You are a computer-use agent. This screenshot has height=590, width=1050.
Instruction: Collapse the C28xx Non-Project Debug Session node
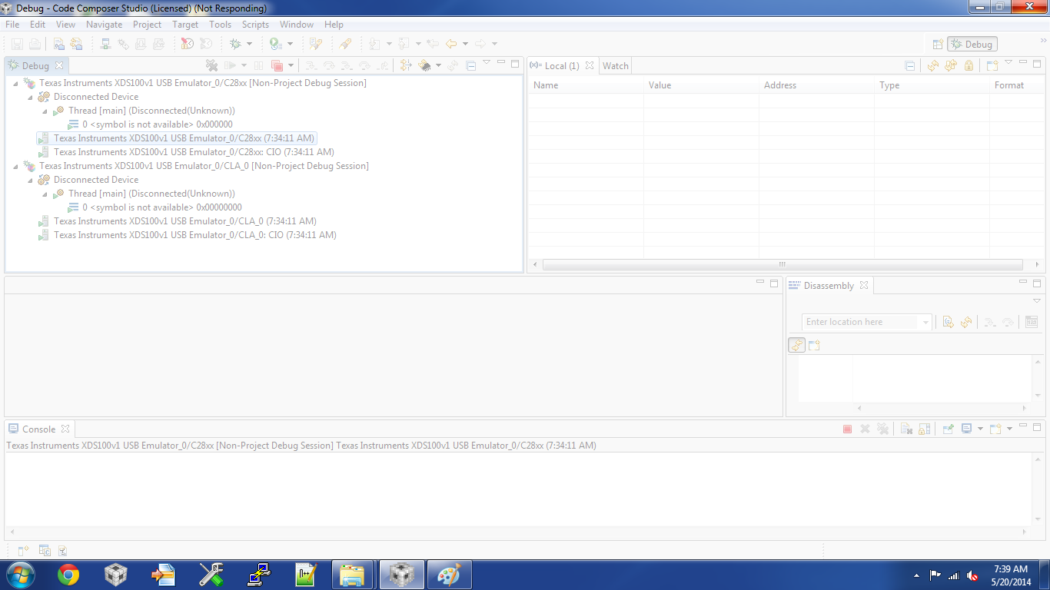pyautogui.click(x=17, y=83)
